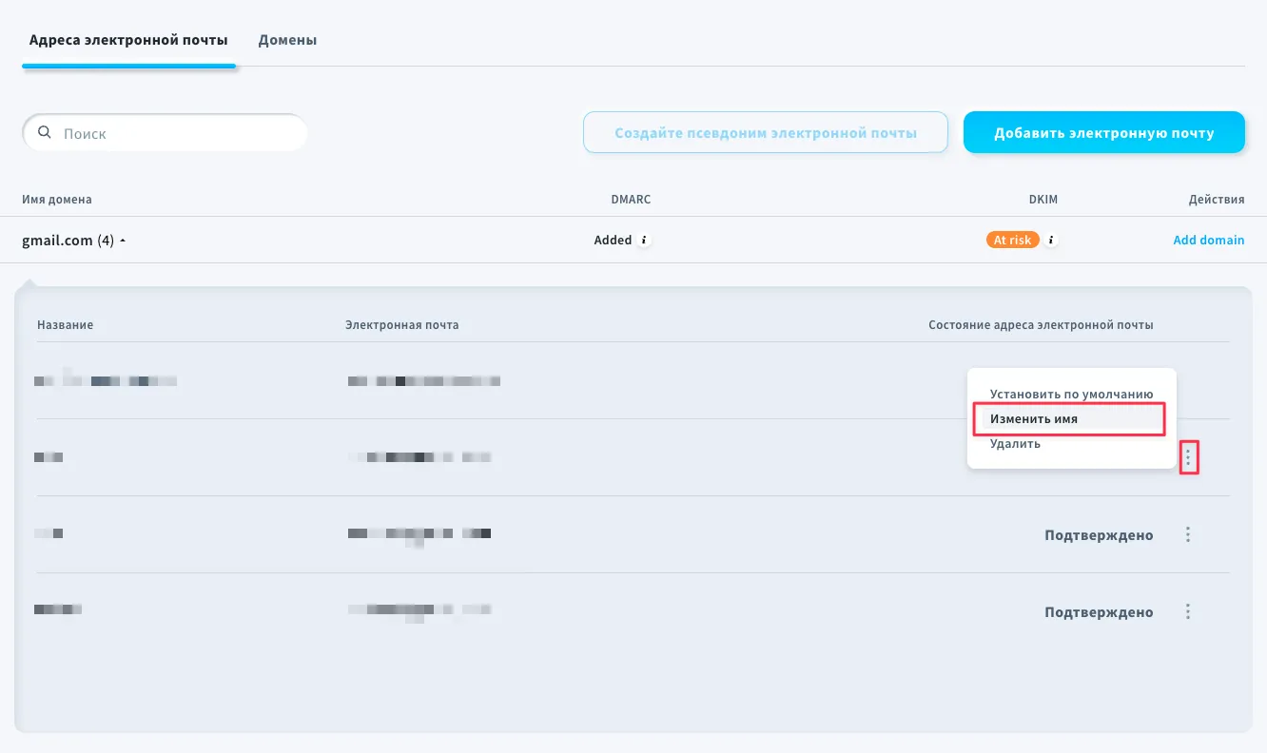Click the Электронная почта column header
This screenshot has height=753, width=1267.
click(401, 324)
